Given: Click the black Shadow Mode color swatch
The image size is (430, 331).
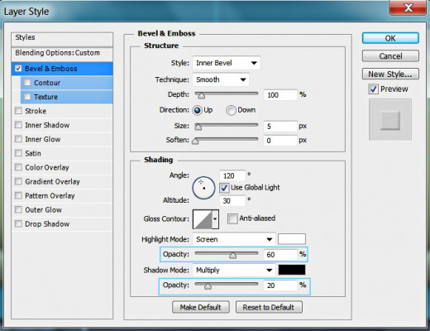Looking at the screenshot, I should tap(292, 270).
